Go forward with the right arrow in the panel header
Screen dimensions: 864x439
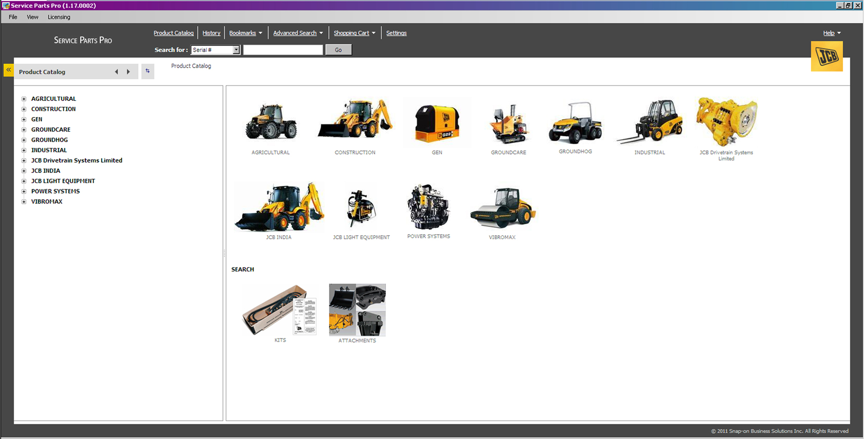(129, 72)
